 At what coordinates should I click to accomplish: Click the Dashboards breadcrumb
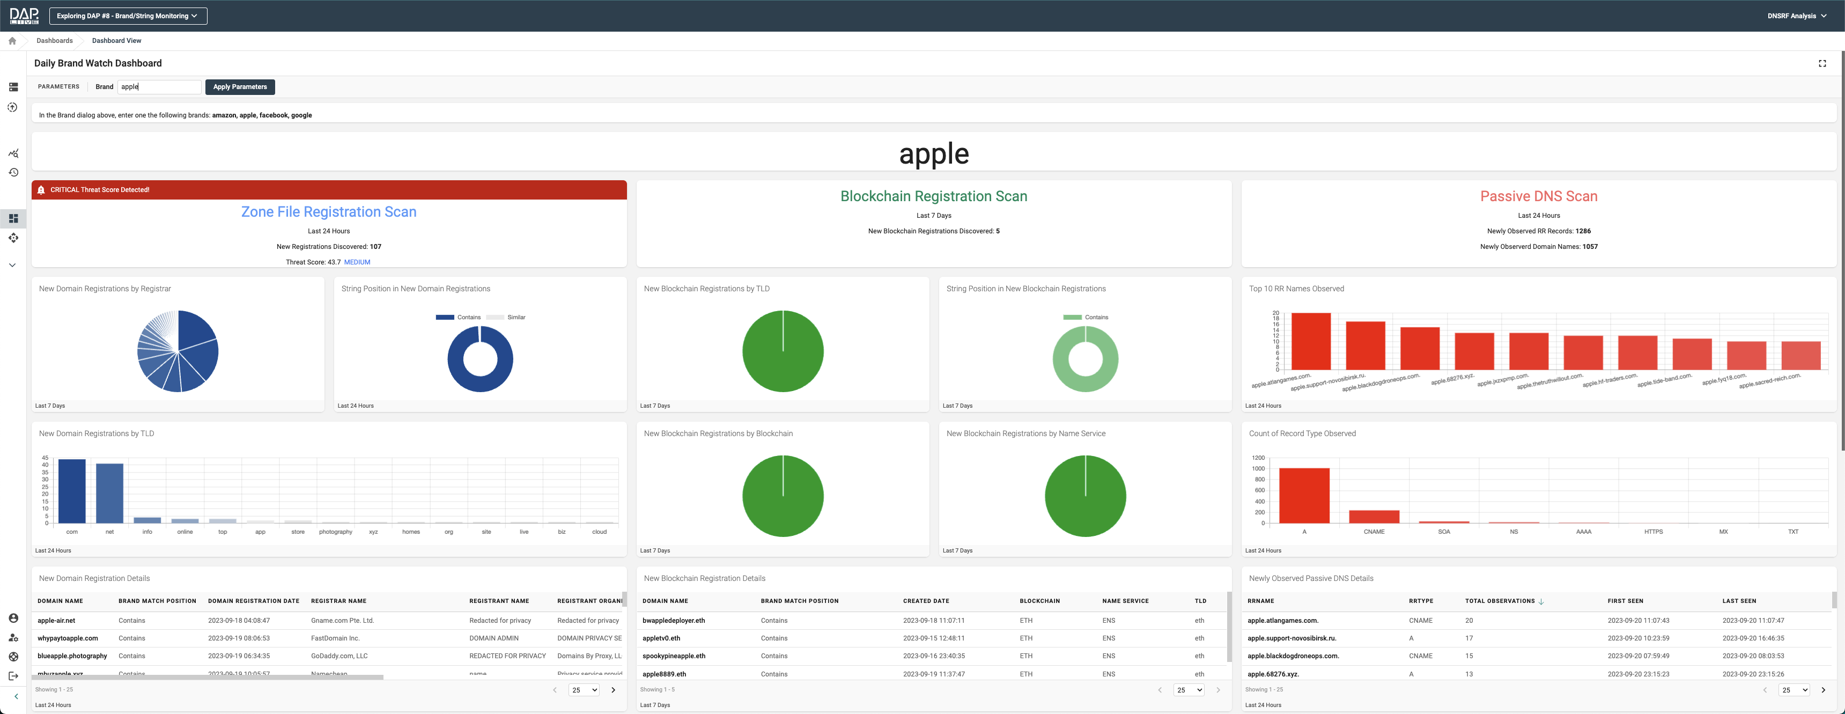click(54, 41)
